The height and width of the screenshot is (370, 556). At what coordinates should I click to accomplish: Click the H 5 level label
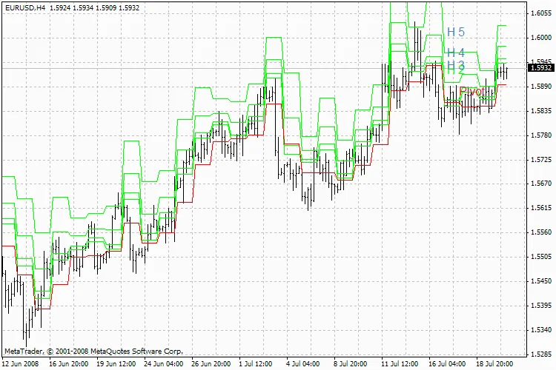[x=455, y=33]
